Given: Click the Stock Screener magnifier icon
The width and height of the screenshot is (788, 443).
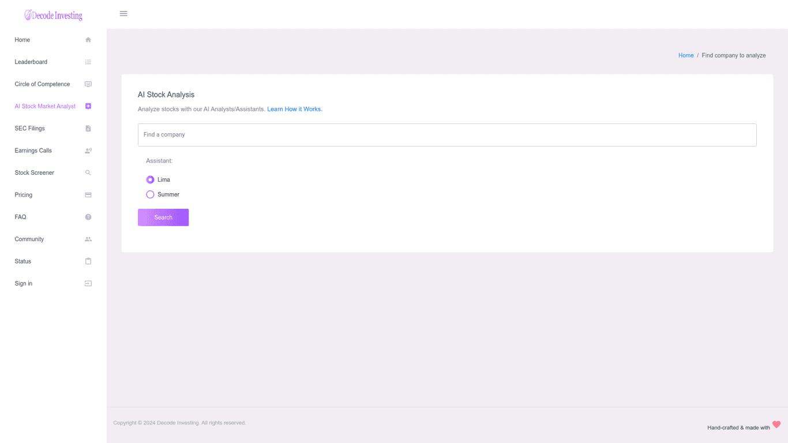Looking at the screenshot, I should click(88, 172).
